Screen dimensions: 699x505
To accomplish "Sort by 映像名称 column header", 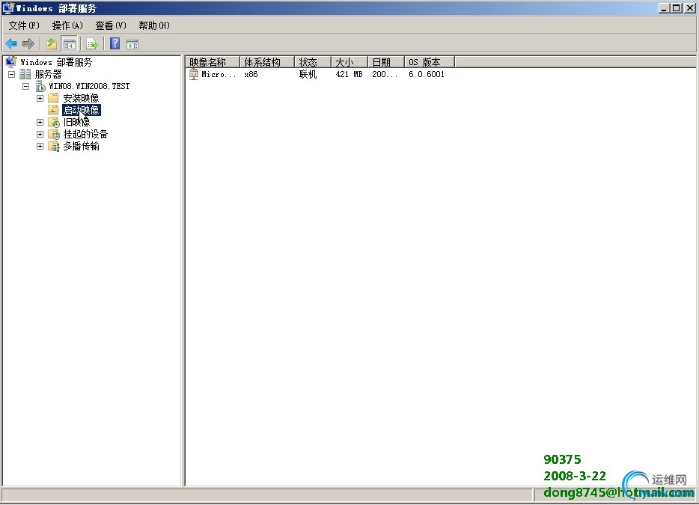I will (213, 62).
